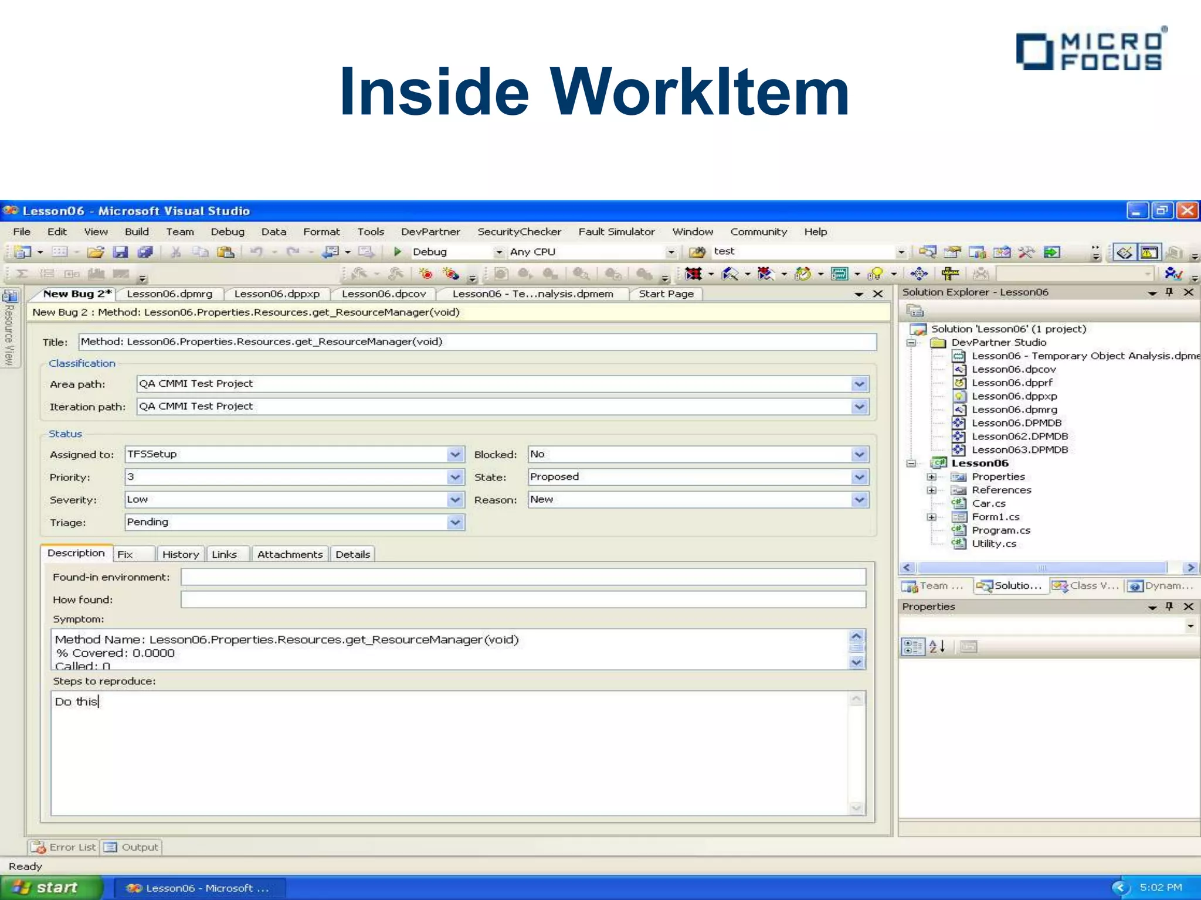The height and width of the screenshot is (900, 1201).
Task: Pin the Solution Explorer panel
Action: (1169, 292)
